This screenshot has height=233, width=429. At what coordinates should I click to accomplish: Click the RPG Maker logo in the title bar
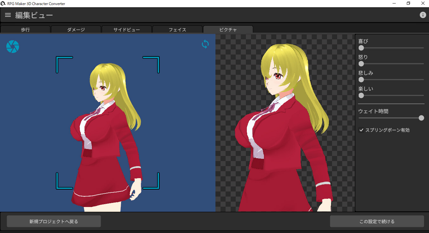(x=3, y=3)
